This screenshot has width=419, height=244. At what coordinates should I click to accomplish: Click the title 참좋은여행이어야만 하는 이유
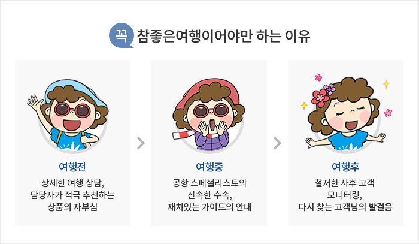point(223,36)
